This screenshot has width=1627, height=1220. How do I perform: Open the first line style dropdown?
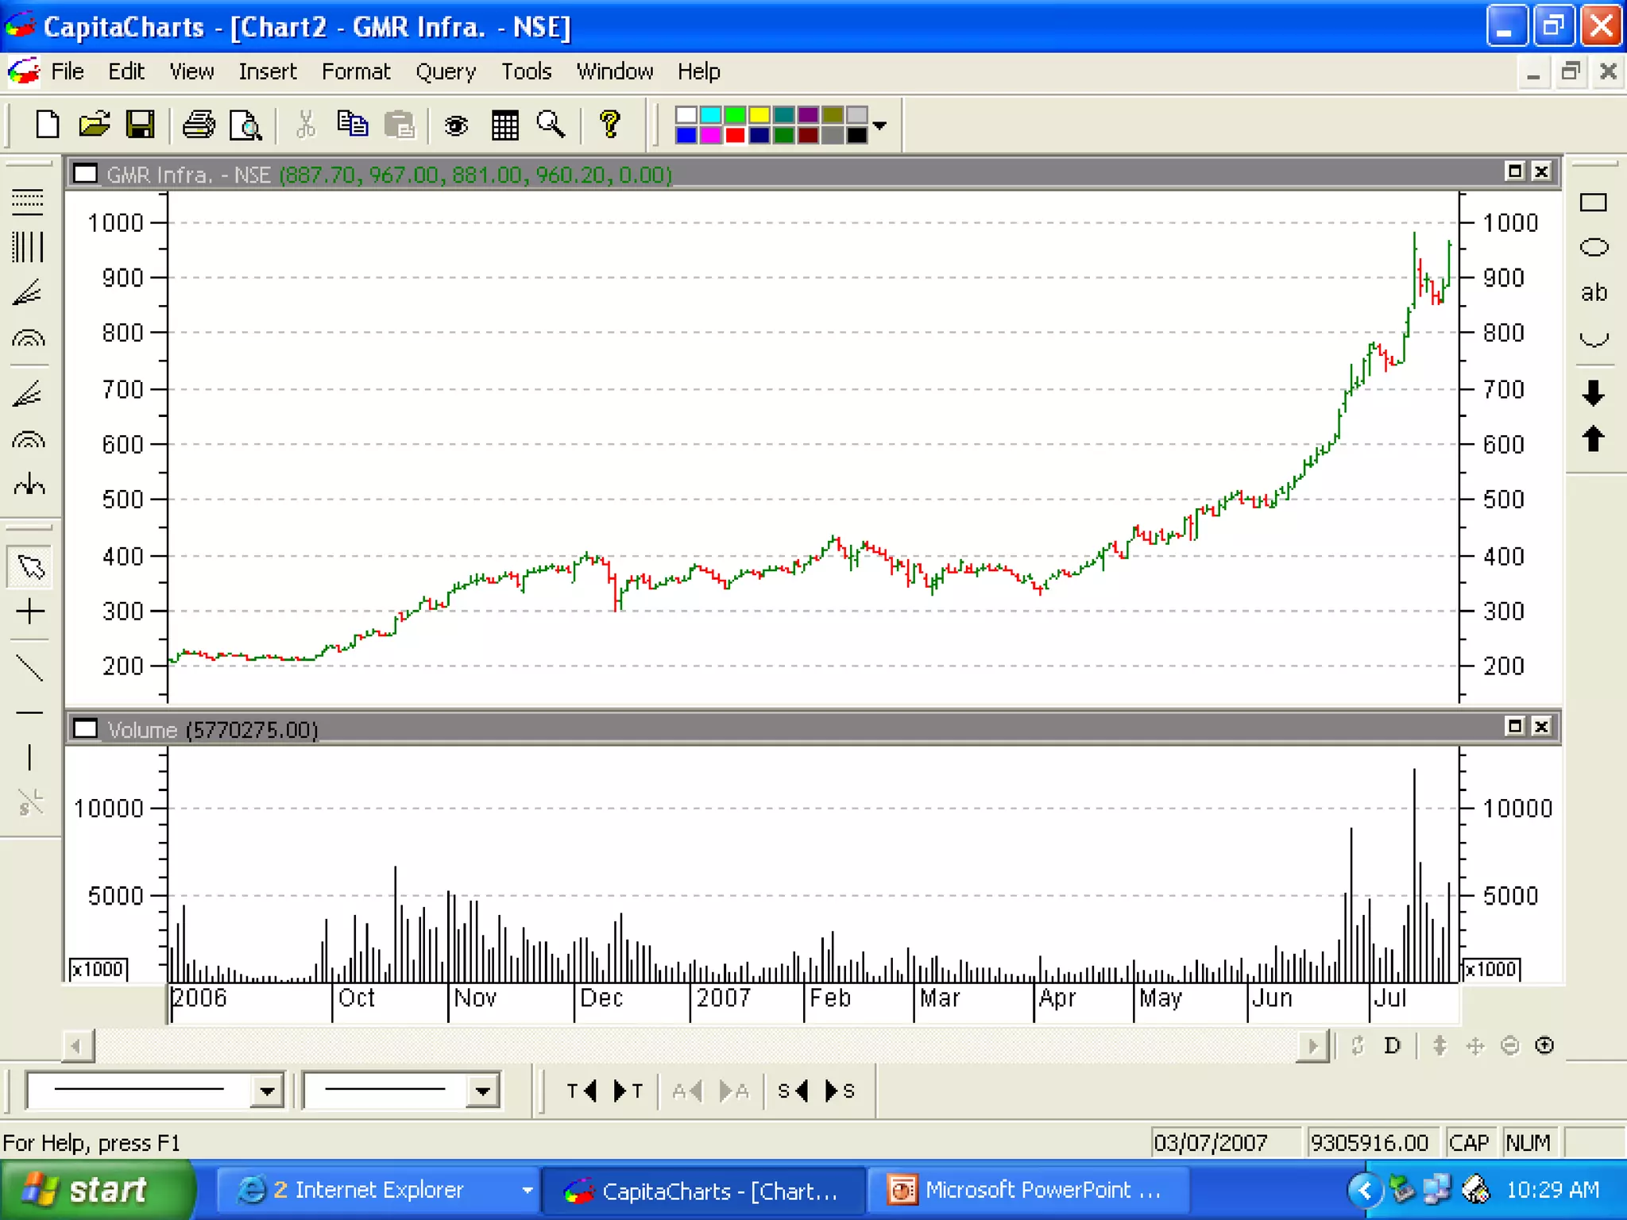pyautogui.click(x=267, y=1091)
